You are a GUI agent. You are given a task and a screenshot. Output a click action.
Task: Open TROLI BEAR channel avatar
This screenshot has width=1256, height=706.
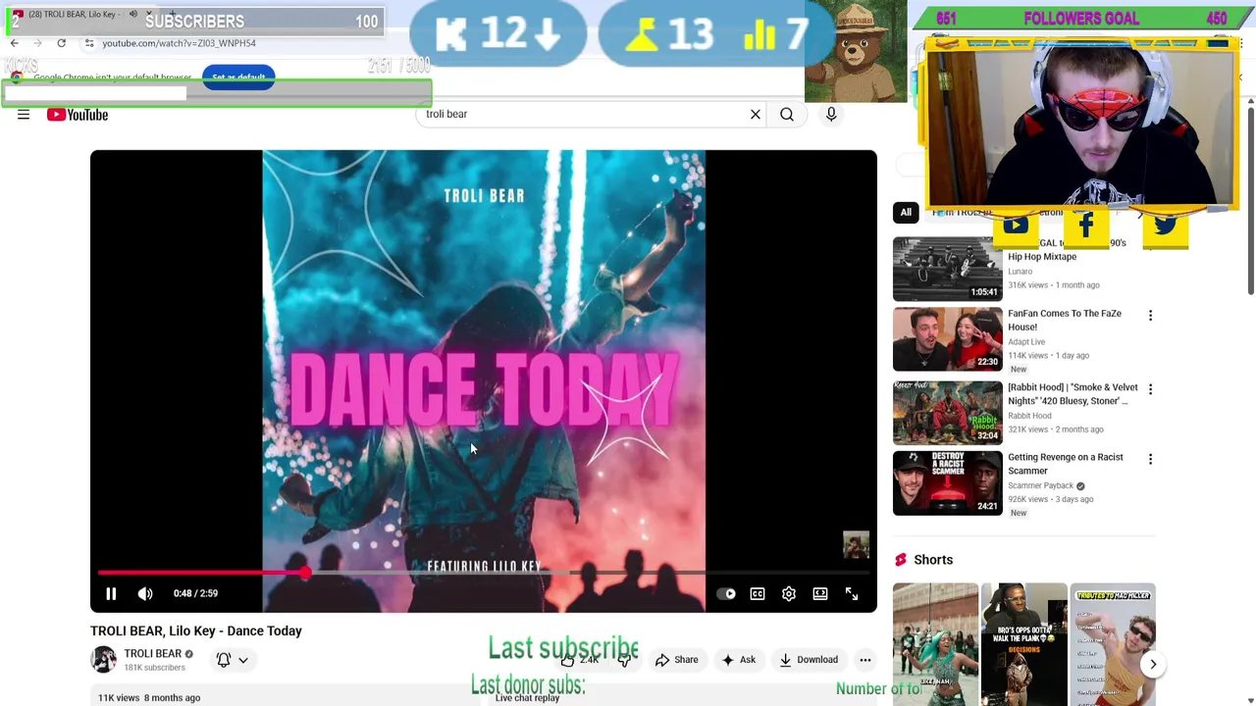click(x=103, y=660)
